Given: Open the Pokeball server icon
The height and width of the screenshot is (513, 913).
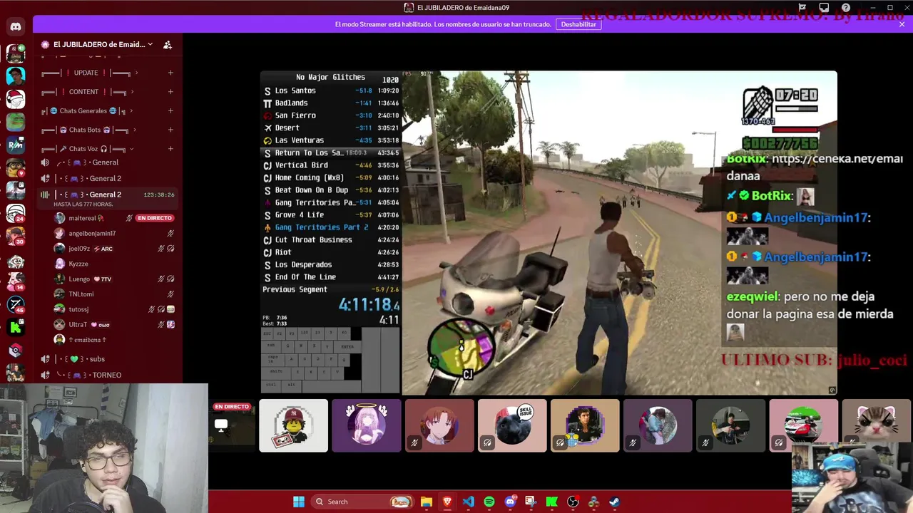Looking at the screenshot, I should pos(16,351).
